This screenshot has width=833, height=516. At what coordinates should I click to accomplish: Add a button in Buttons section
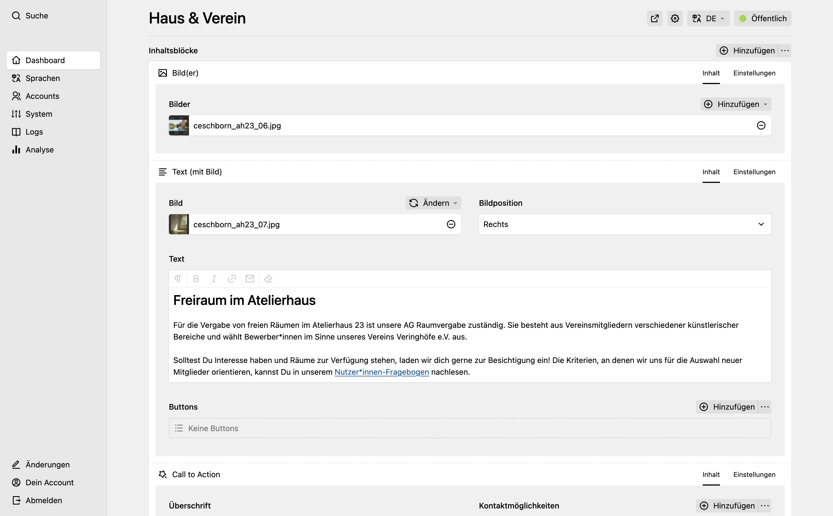727,407
